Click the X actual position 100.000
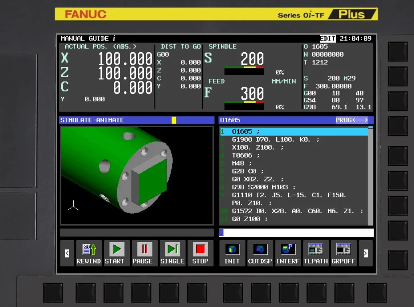 [x=125, y=58]
